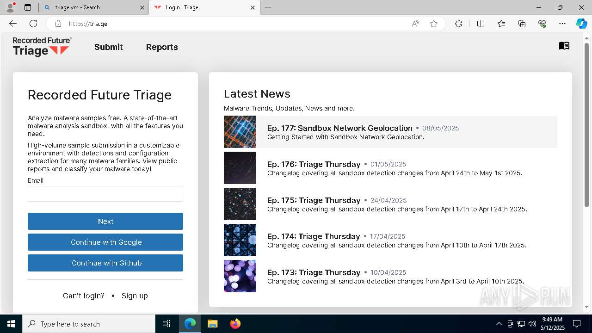592x333 pixels.
Task: Open the browser profile icon
Action: tap(10, 7)
